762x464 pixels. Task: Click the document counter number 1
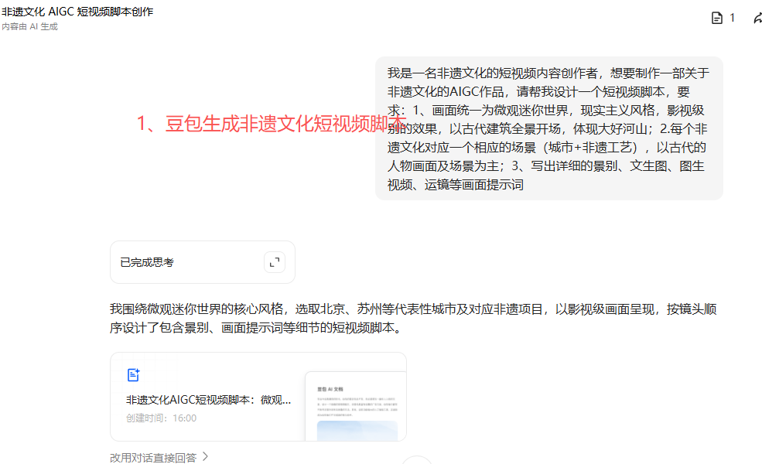[x=731, y=17]
